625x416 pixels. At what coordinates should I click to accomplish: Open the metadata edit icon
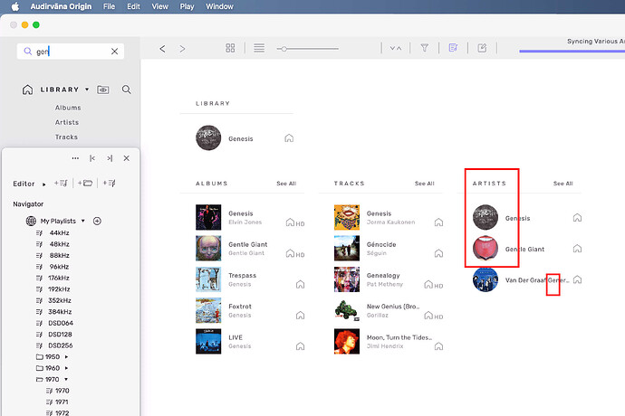(482, 48)
